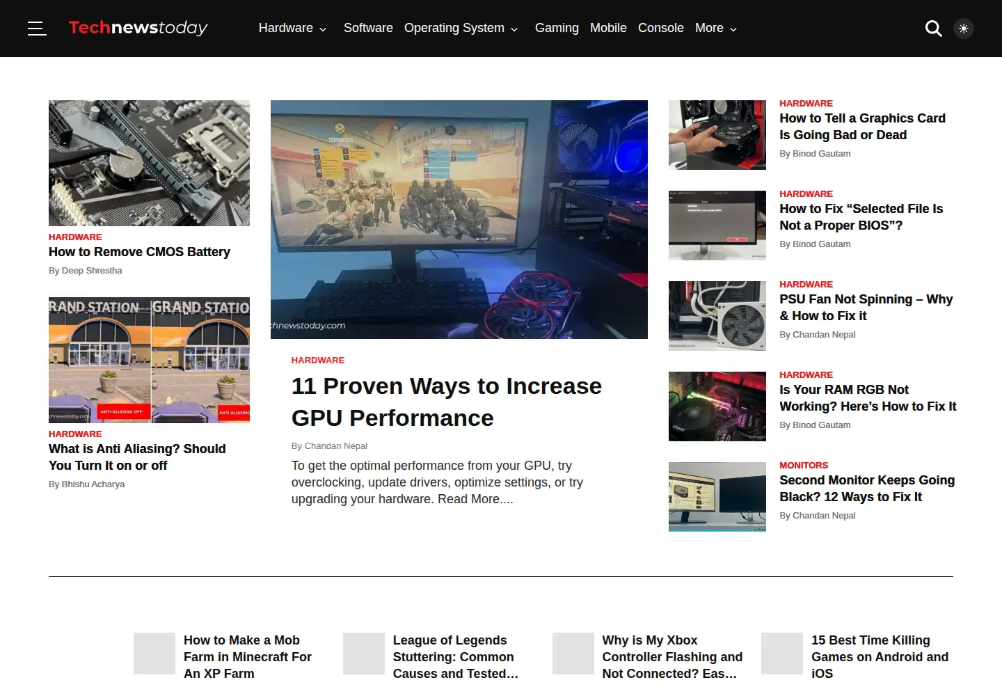Open the PSU fan article thumbnail

point(717,316)
